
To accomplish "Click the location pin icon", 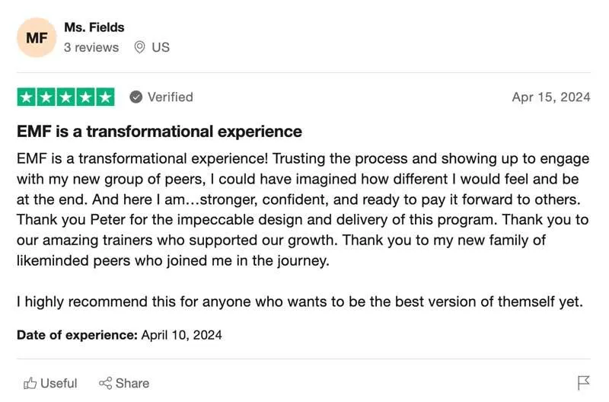I will point(139,47).
